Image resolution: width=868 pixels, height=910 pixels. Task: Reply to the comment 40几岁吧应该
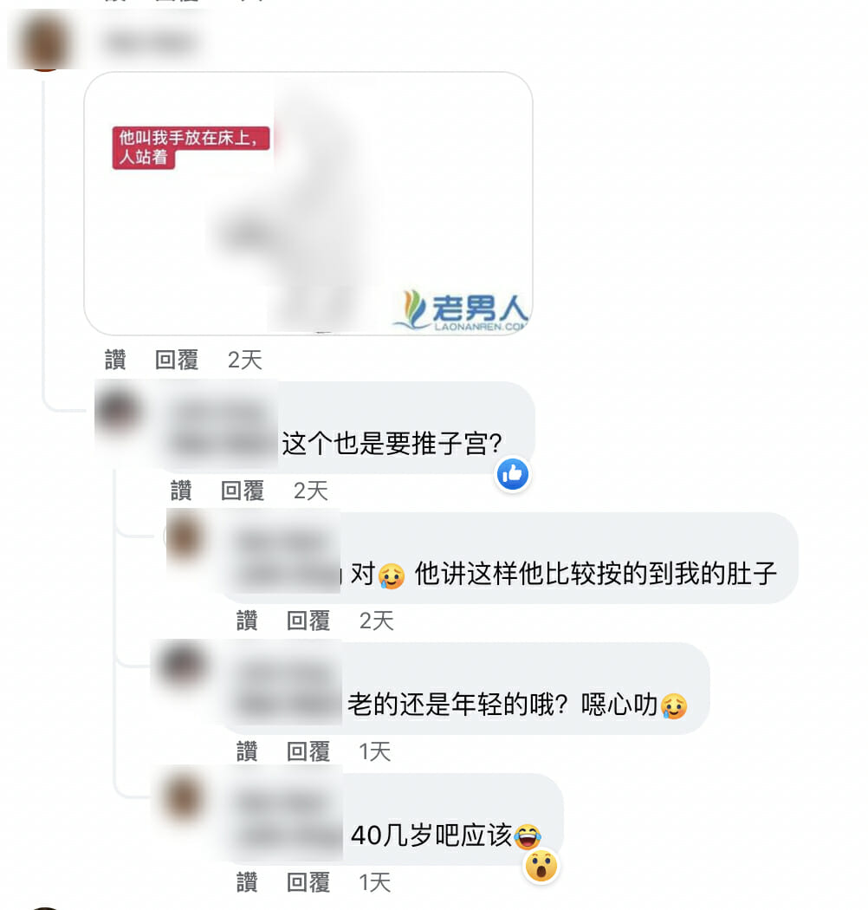[x=308, y=883]
